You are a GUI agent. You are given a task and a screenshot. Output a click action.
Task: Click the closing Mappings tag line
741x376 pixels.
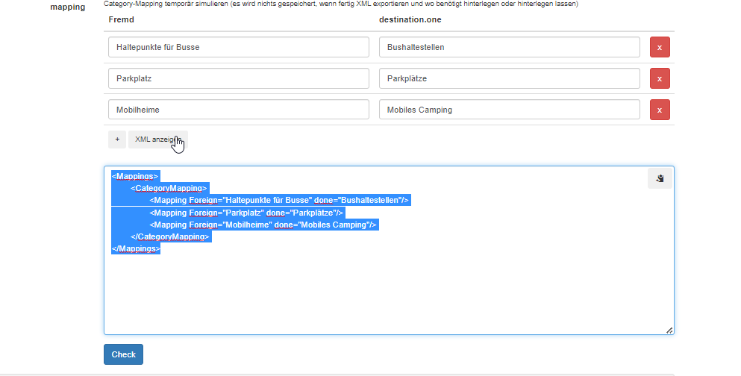[136, 248]
